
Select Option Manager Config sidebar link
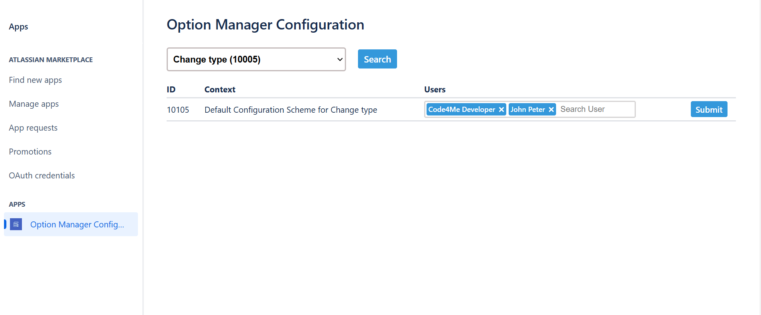77,225
